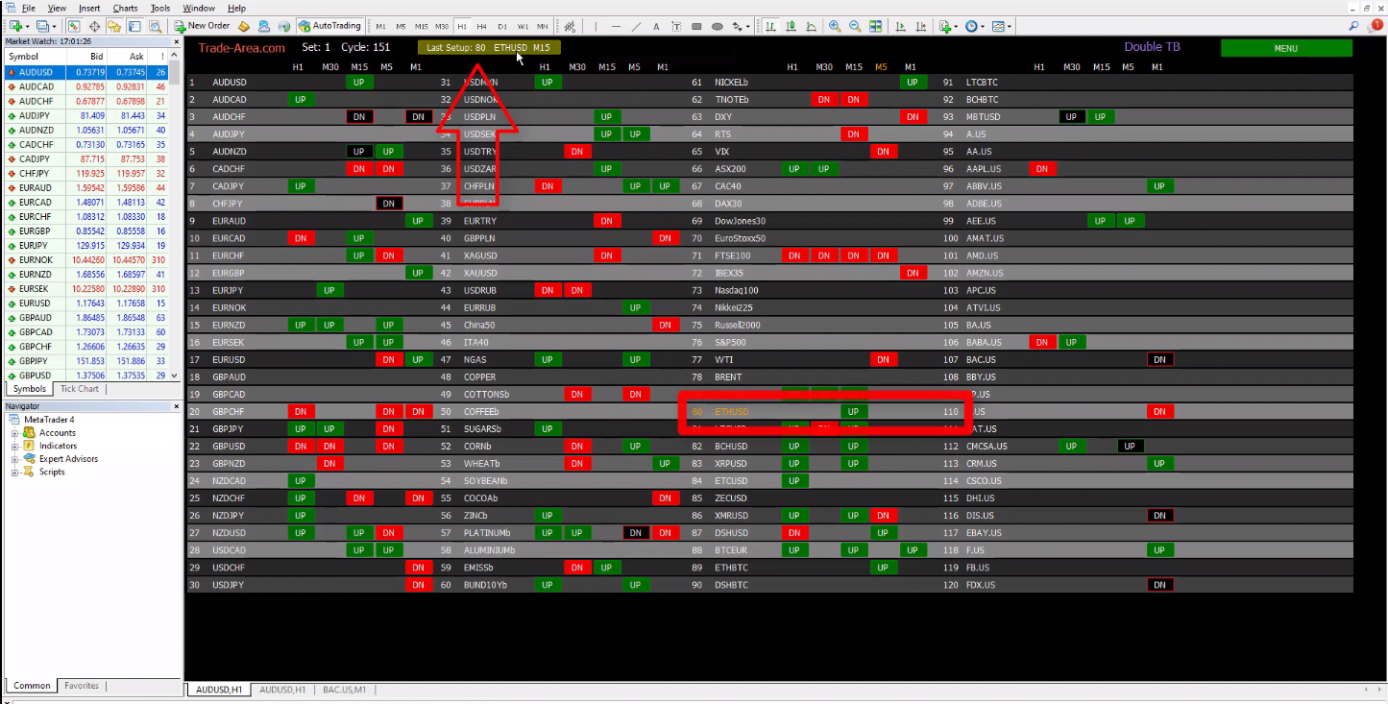Open the BAC.US,M1 chart tab
Screen dimensions: 1388x704
(346, 690)
